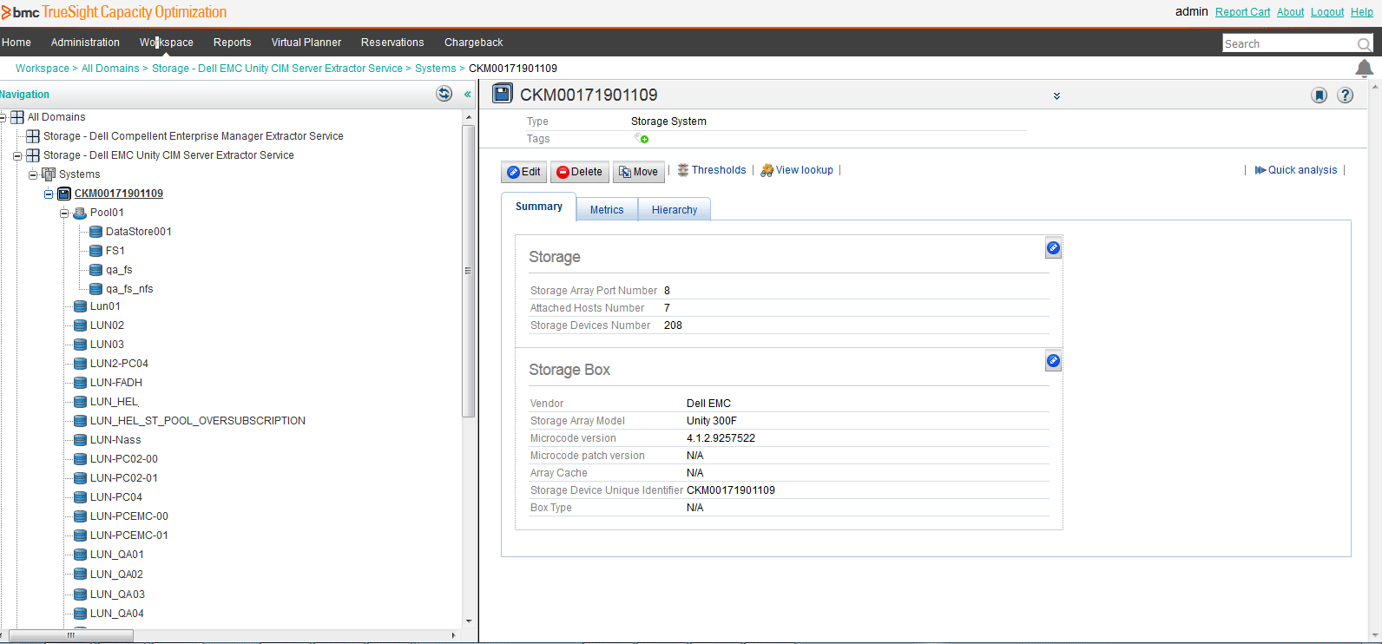Click the Pool01 pool icon

[80, 213]
